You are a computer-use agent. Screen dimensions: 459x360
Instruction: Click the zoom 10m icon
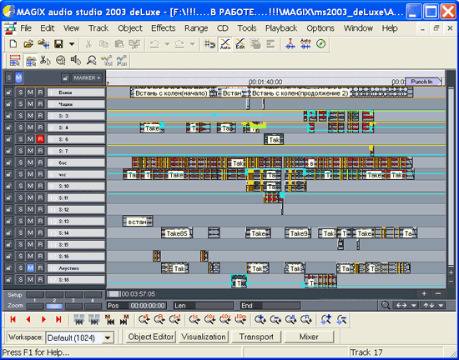[x=240, y=319]
